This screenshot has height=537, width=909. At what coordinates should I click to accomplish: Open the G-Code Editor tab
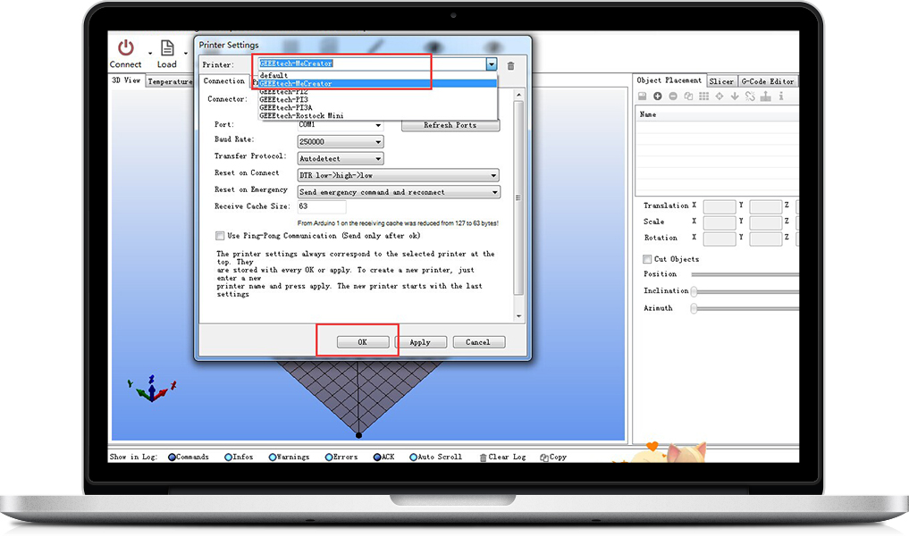tap(768, 81)
